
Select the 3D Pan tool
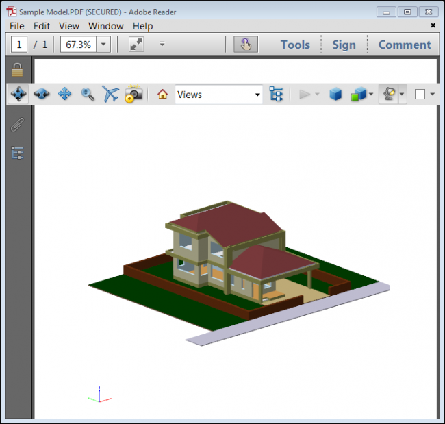pos(65,95)
